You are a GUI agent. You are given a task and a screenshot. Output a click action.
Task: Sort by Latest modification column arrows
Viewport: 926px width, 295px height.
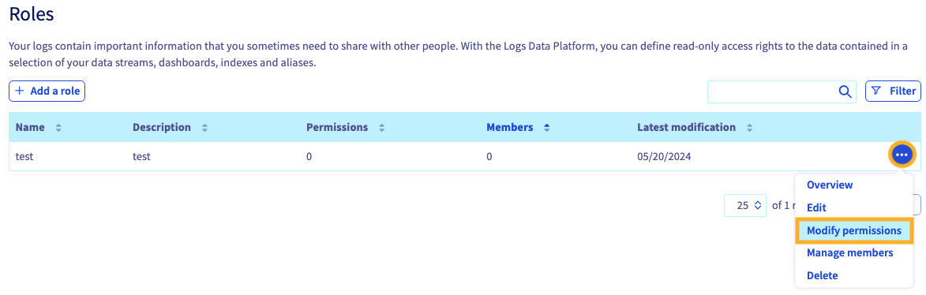[749, 128]
